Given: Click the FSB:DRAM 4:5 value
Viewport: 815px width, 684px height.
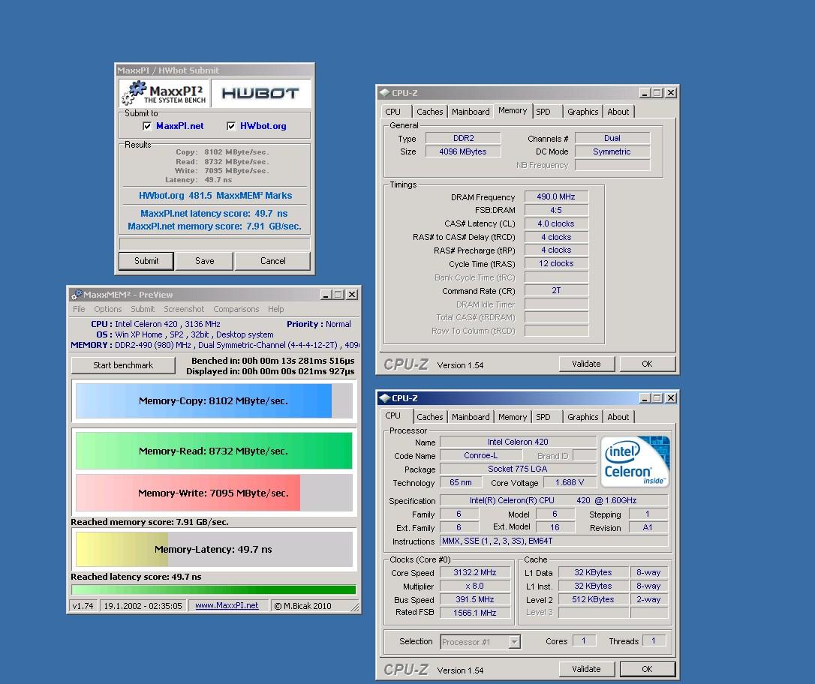Looking at the screenshot, I should pos(556,210).
